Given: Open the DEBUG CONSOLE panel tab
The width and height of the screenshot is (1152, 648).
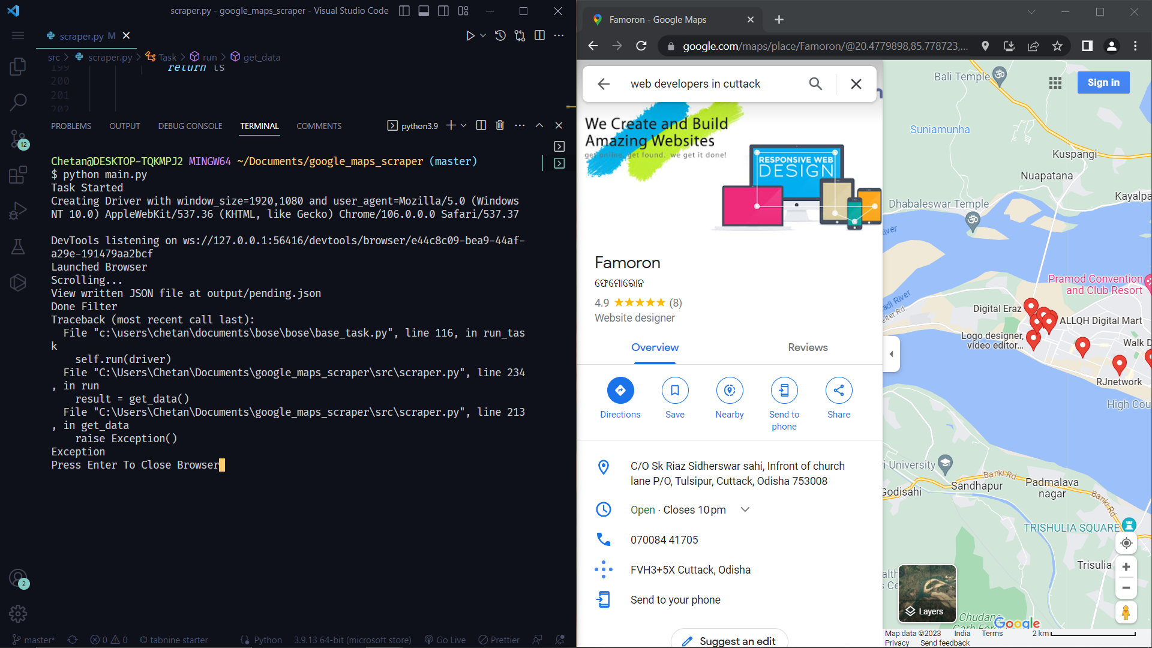Looking at the screenshot, I should 190,126.
